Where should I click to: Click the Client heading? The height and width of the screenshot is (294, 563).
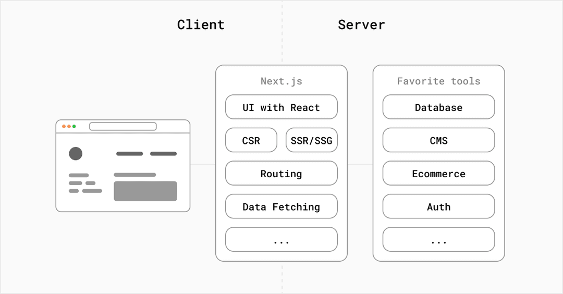click(x=201, y=24)
